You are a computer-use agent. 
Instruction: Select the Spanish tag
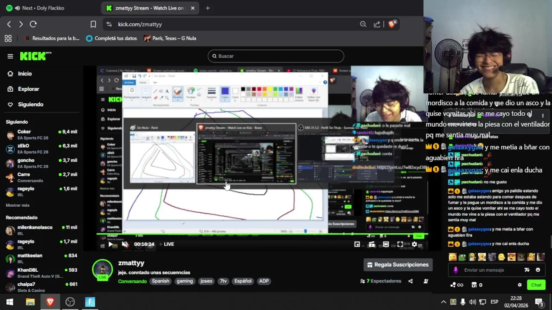tap(160, 281)
